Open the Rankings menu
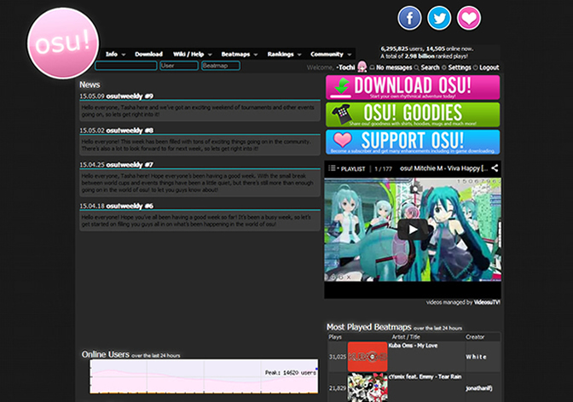The width and height of the screenshot is (573, 402). pos(281,54)
